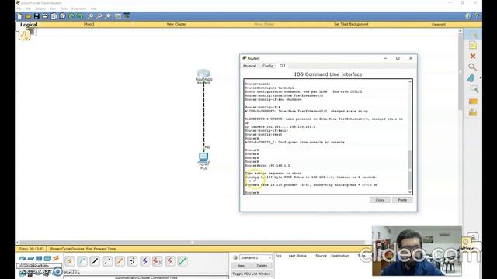Select the Draw Polygon shape tool

tap(471, 78)
